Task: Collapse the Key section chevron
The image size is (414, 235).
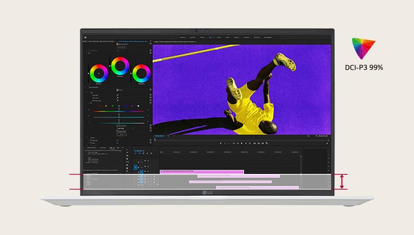Action: pyautogui.click(x=87, y=93)
